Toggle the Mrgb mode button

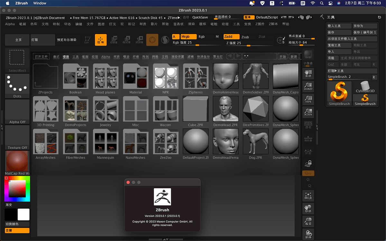tap(188, 37)
